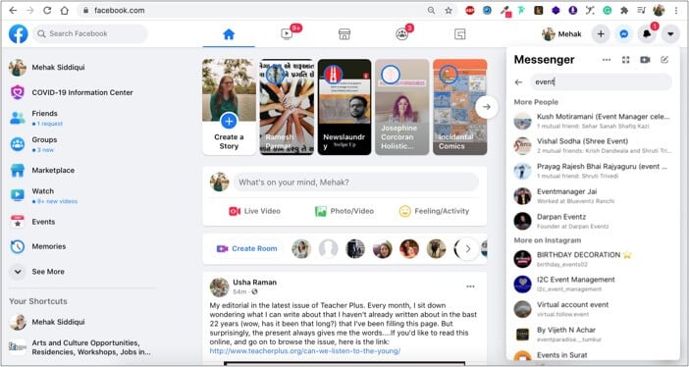Click the Facebook logo icon
Screen dimensions: 689x367
(x=18, y=33)
